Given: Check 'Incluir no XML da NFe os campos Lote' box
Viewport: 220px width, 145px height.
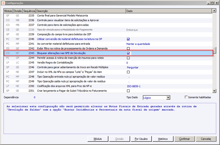Looking at the screenshot, I should click(128, 72).
